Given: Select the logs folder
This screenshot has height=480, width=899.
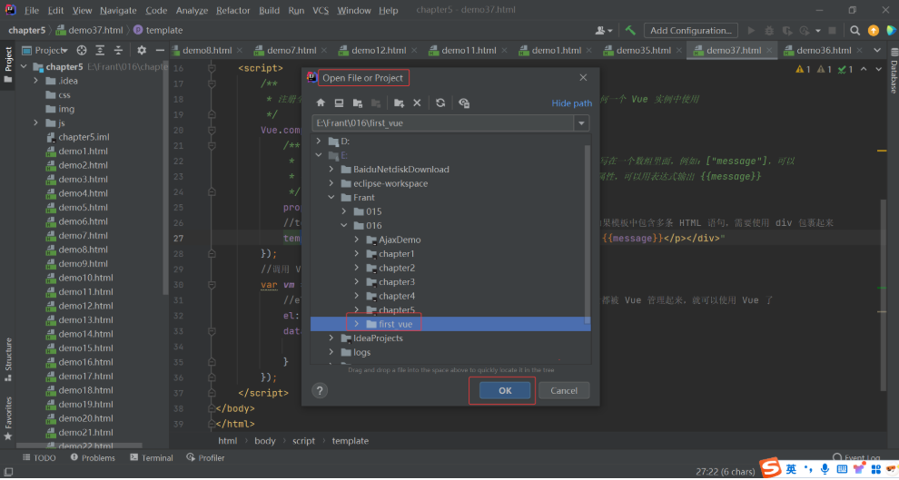Looking at the screenshot, I should click(361, 352).
